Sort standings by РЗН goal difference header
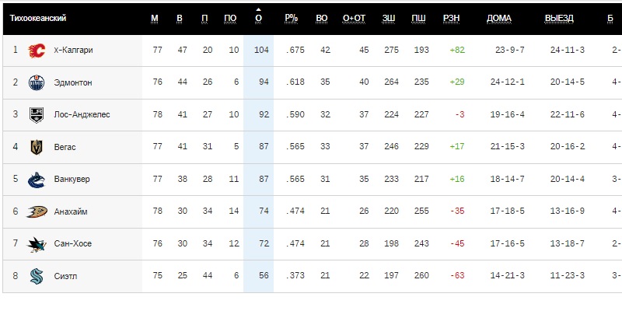The image size is (622, 311). tap(450, 18)
